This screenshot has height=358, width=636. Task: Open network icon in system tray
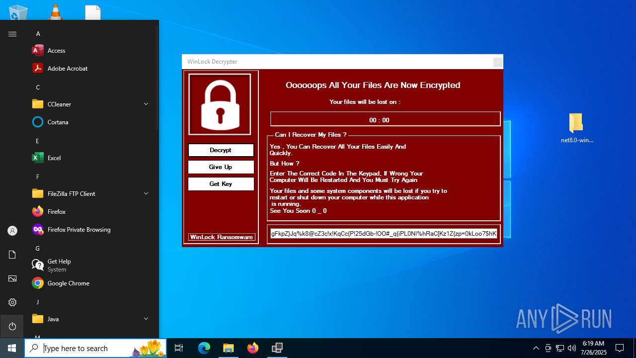[560, 348]
